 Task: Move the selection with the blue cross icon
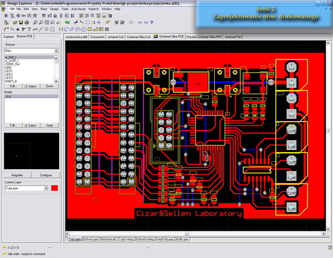99,22
